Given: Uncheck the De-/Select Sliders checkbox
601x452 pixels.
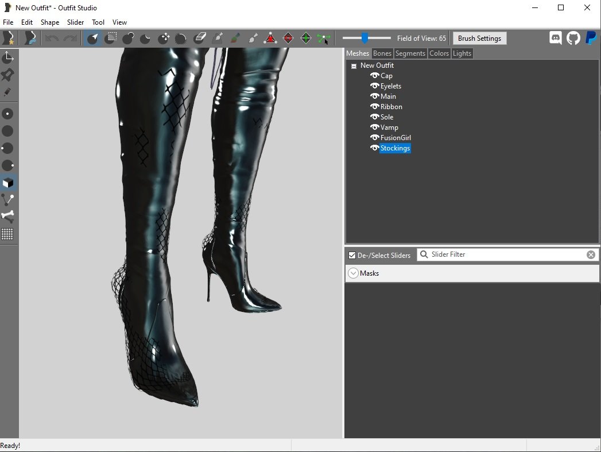Looking at the screenshot, I should (352, 255).
